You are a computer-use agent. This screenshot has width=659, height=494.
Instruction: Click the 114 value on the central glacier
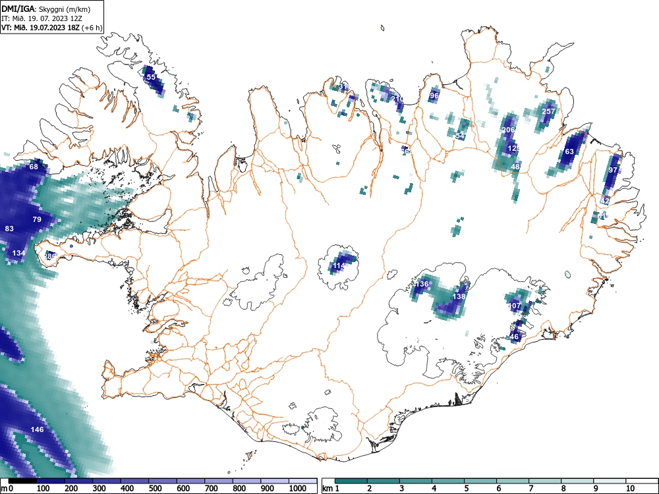[339, 266]
